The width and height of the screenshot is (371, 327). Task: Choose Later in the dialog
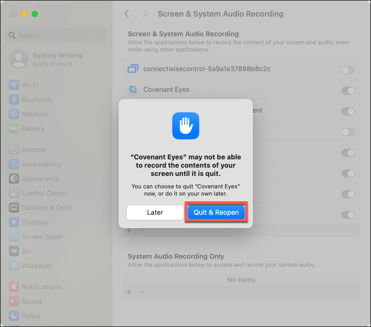[x=155, y=212]
